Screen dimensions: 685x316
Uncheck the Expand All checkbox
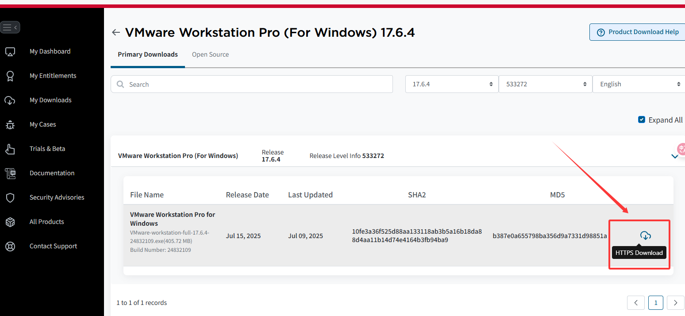click(642, 120)
